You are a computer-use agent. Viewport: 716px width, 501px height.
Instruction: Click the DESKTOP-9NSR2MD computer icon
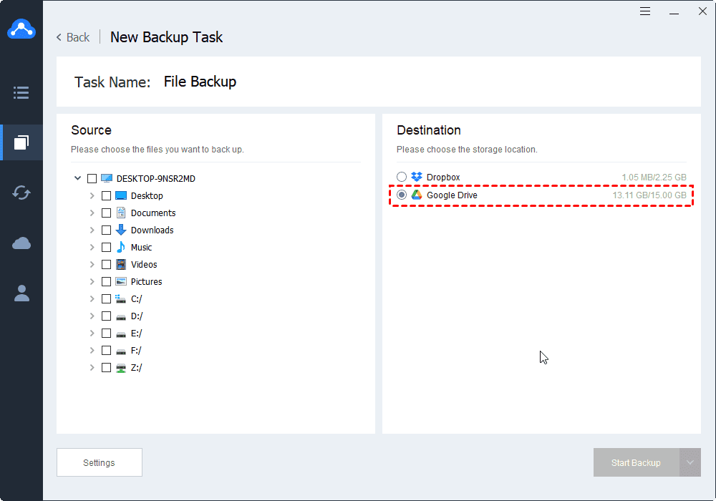click(x=107, y=178)
